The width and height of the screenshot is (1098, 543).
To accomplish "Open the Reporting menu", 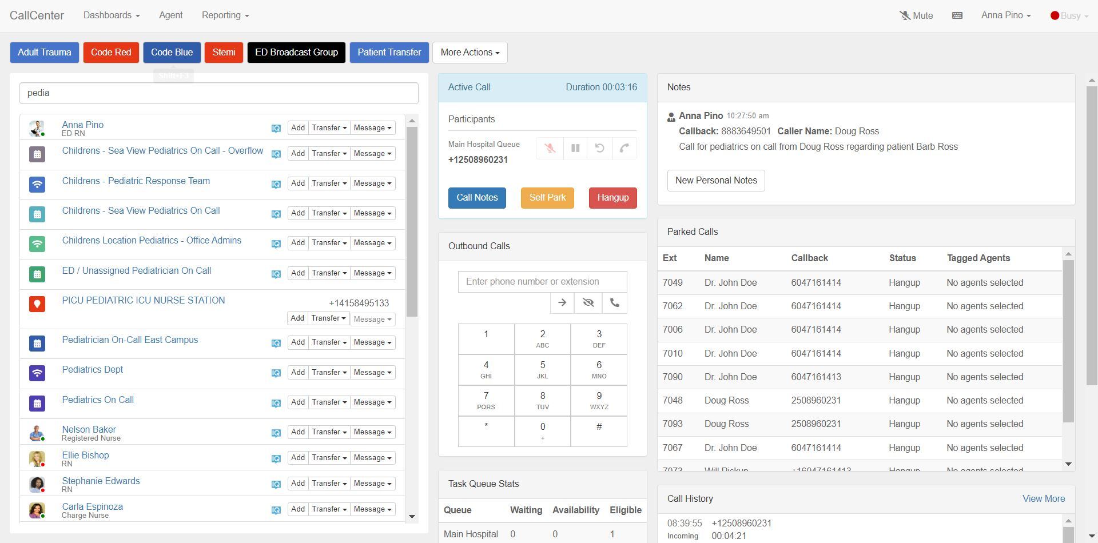I will click(224, 15).
